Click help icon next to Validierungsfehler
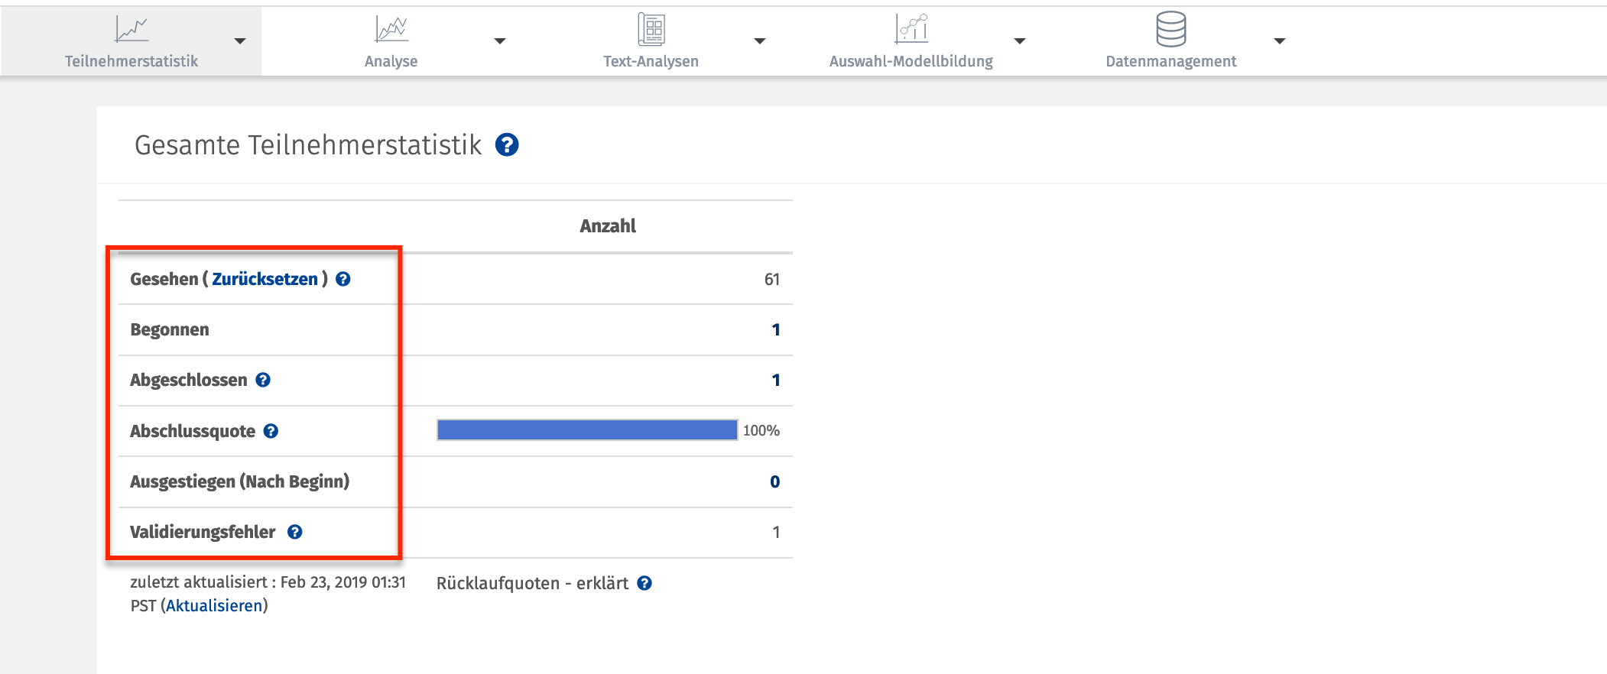This screenshot has height=674, width=1607. (x=295, y=532)
